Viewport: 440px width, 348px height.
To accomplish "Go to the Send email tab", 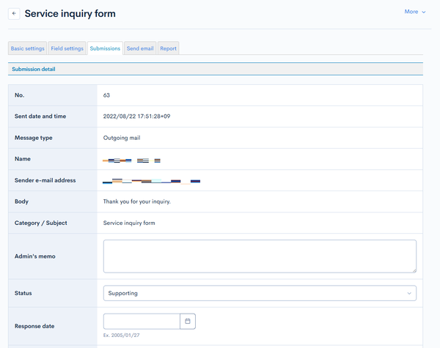I will tap(140, 48).
